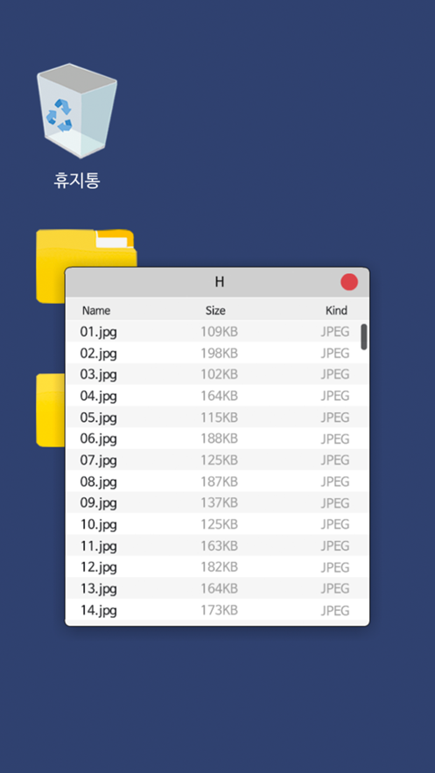Highlight the 10.jpg row

coord(217,524)
